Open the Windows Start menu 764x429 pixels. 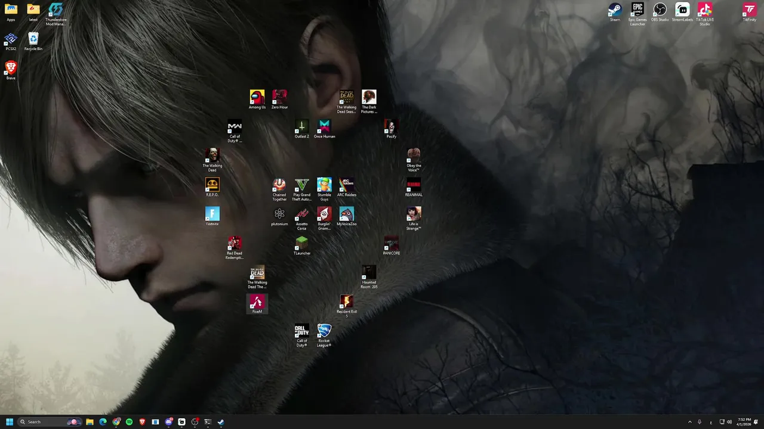tap(10, 422)
